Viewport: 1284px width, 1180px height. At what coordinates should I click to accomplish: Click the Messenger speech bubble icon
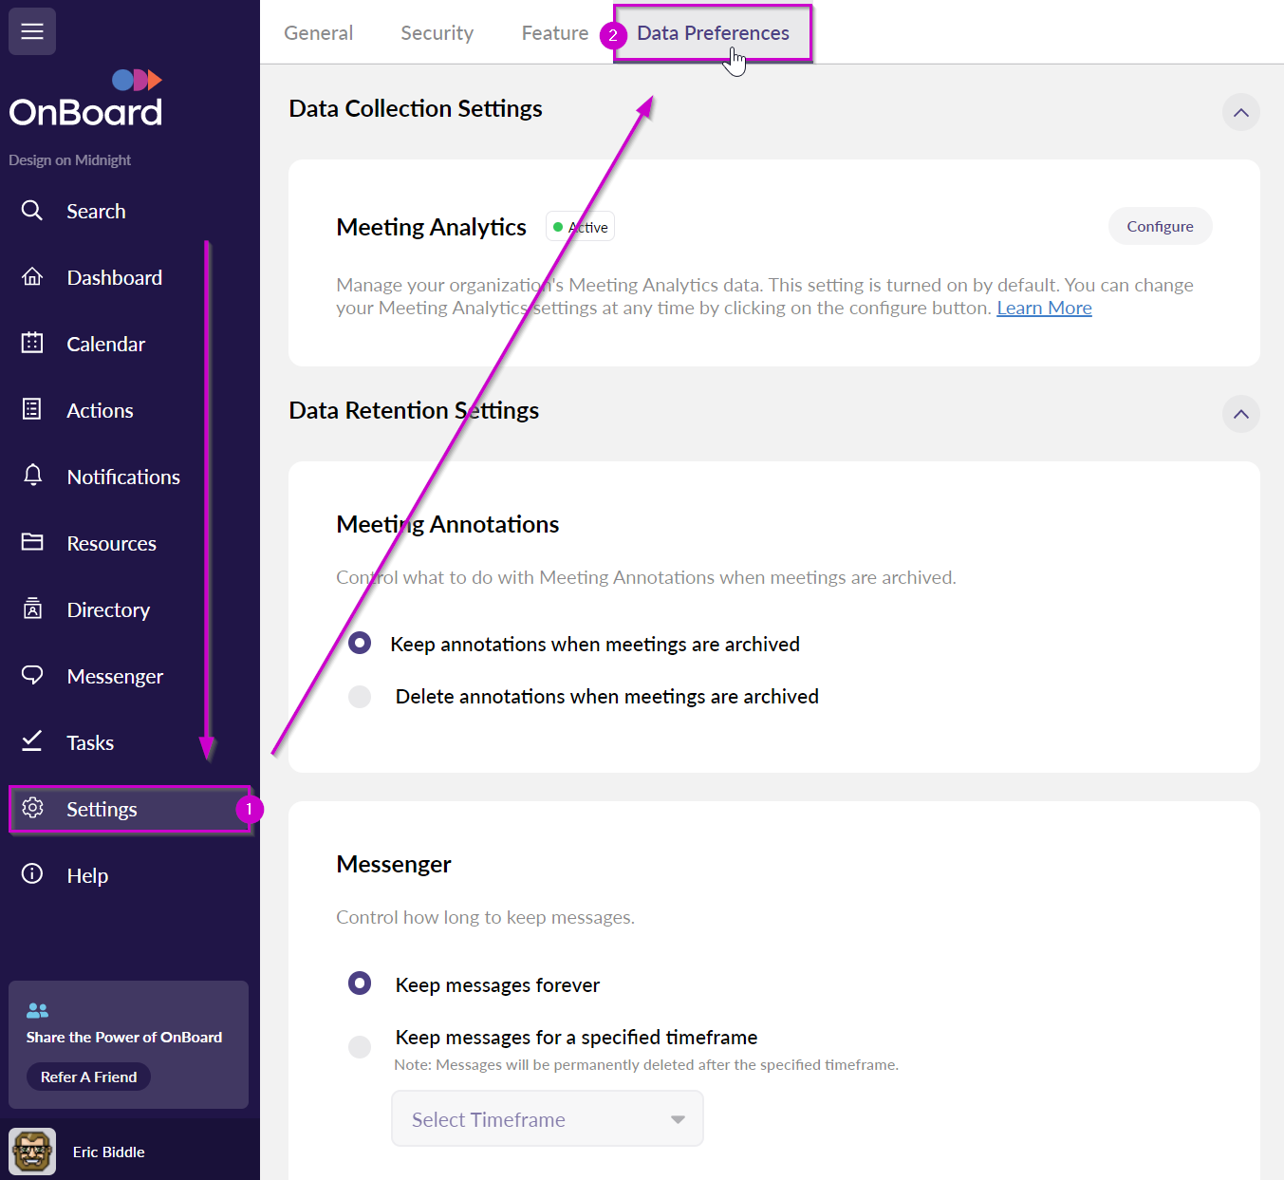click(x=32, y=675)
